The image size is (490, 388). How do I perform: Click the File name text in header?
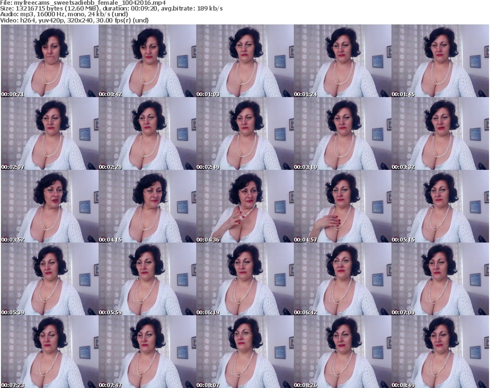pyautogui.click(x=83, y=3)
